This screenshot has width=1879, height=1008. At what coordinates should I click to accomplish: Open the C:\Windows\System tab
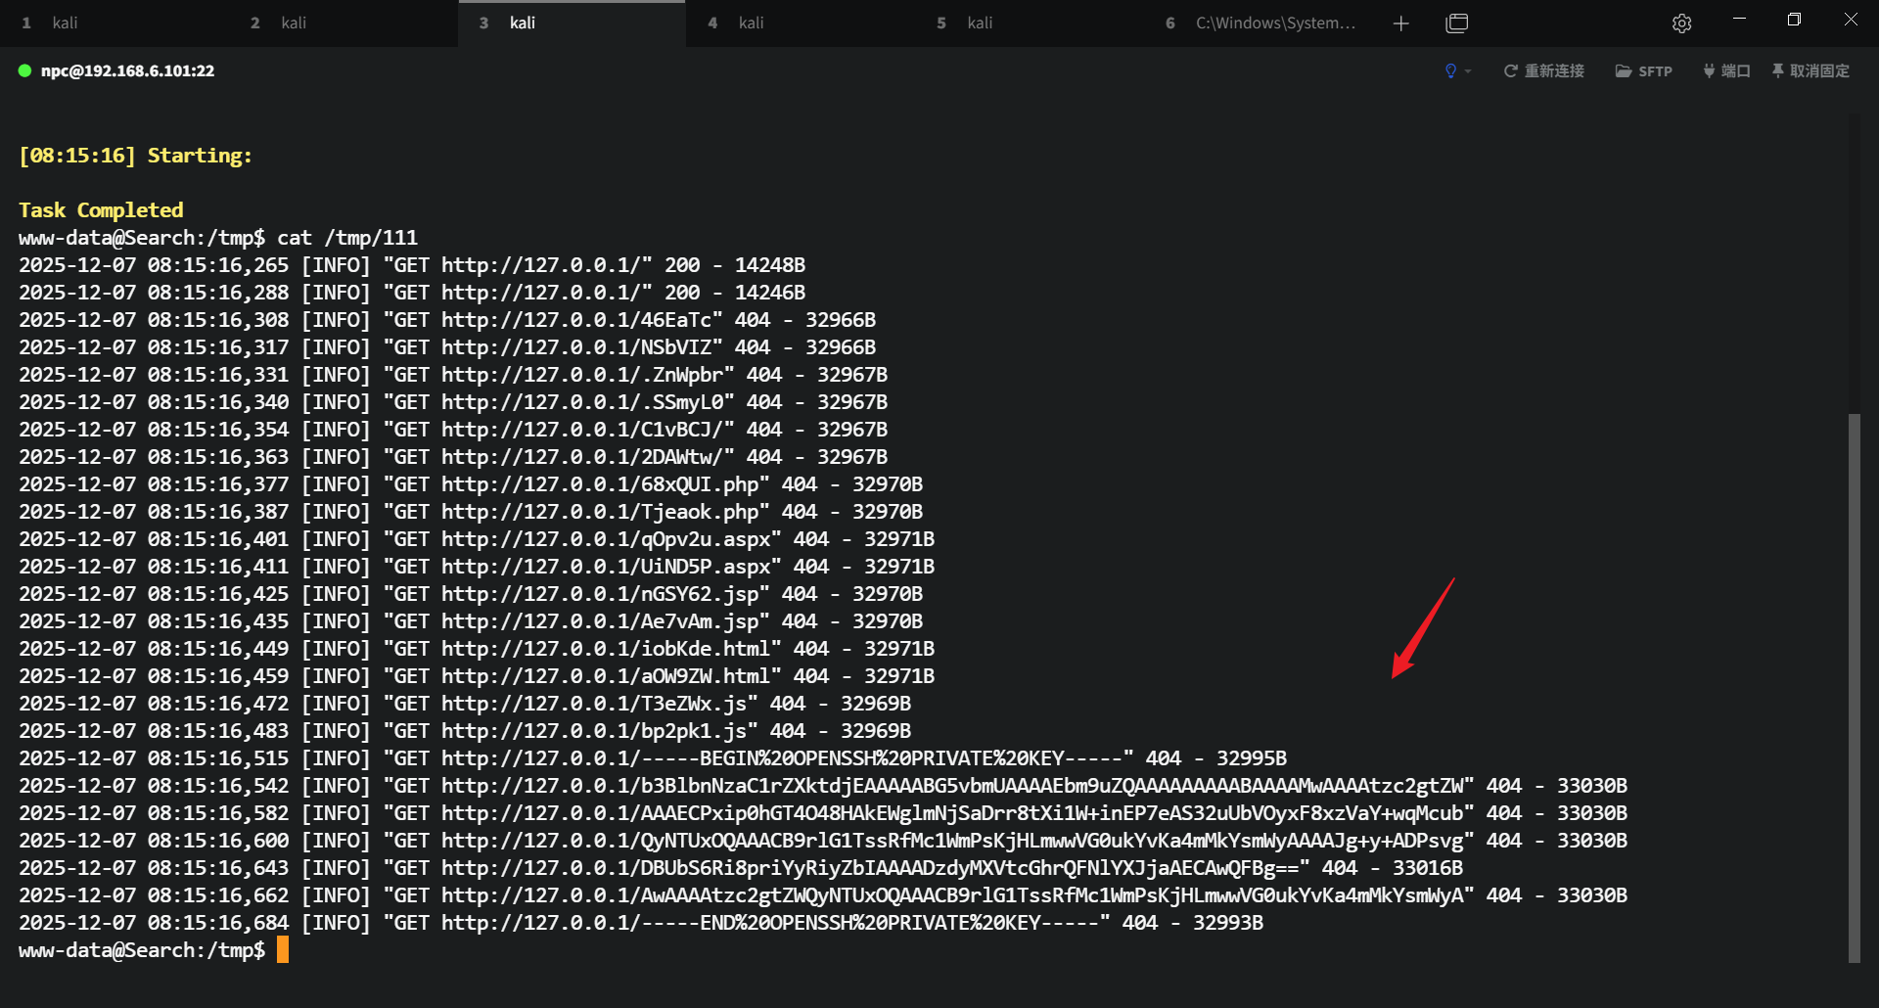pyautogui.click(x=1274, y=23)
